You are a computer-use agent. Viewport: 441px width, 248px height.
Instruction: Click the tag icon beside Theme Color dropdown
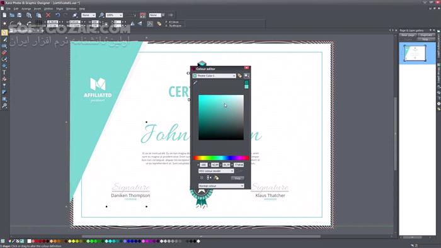click(239, 76)
